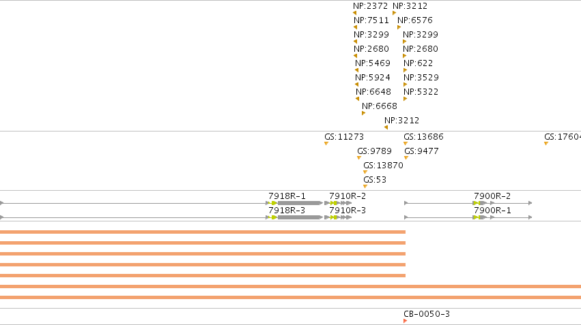Image resolution: width=581 pixels, height=325 pixels.
Task: Open the 7900R-1 gene model
Action: tap(468, 217)
